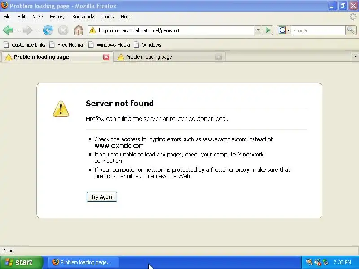Click the Try Again button
The width and height of the screenshot is (359, 269).
(x=102, y=197)
